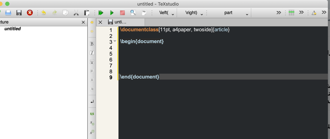The height and width of the screenshot is (139, 330).
Task: Stop compilation with red square button
Action: [x=122, y=13]
